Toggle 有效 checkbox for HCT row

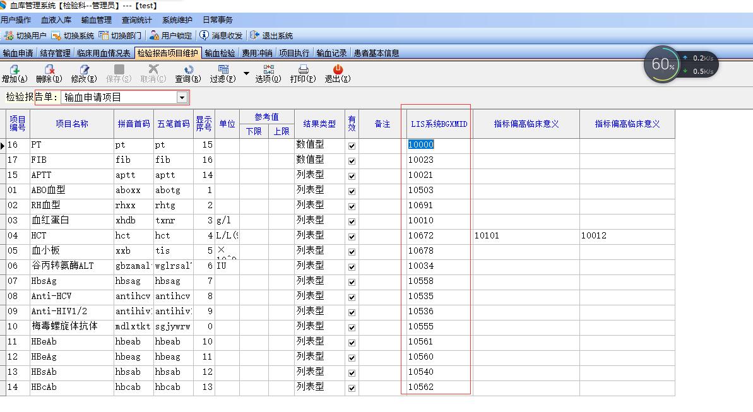coord(352,237)
